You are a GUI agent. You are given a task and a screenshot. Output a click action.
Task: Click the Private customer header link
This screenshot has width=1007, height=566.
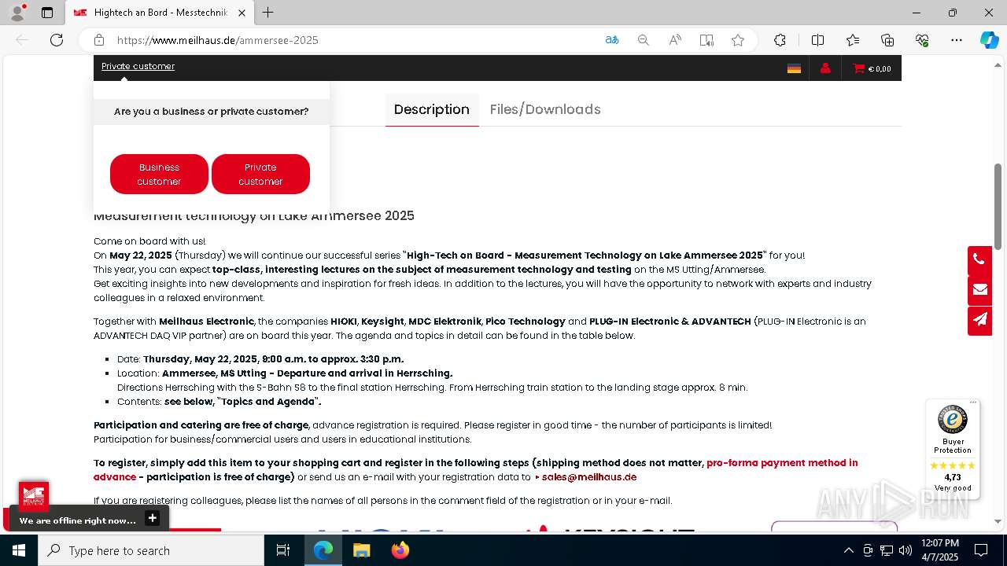138,66
